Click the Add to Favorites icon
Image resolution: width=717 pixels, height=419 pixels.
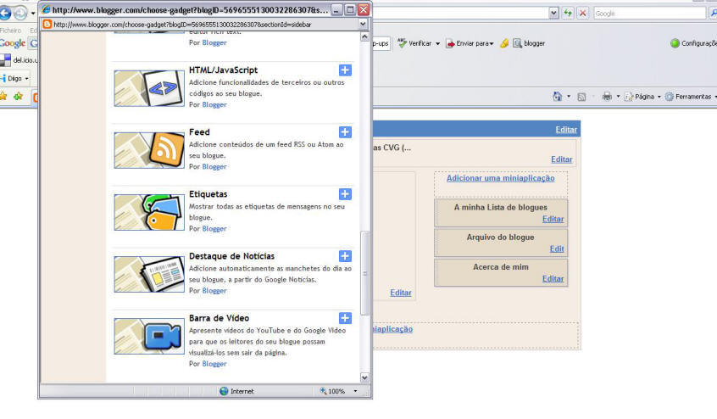tap(19, 97)
